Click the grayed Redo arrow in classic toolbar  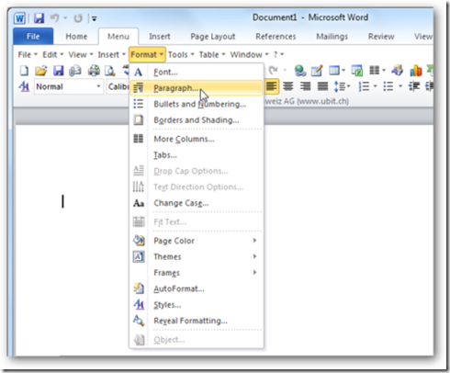click(273, 71)
